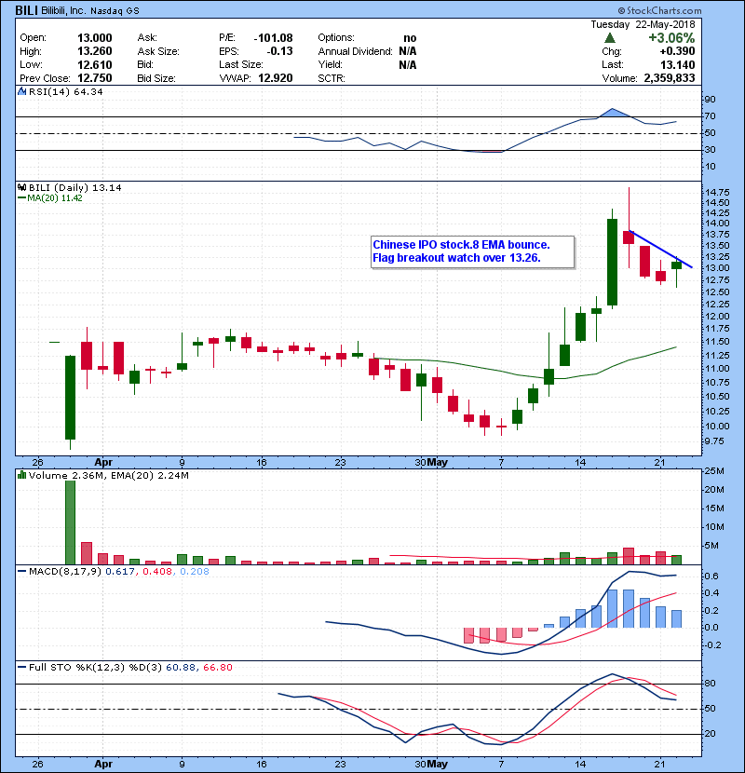Click the "SCTR:" label

332,78
